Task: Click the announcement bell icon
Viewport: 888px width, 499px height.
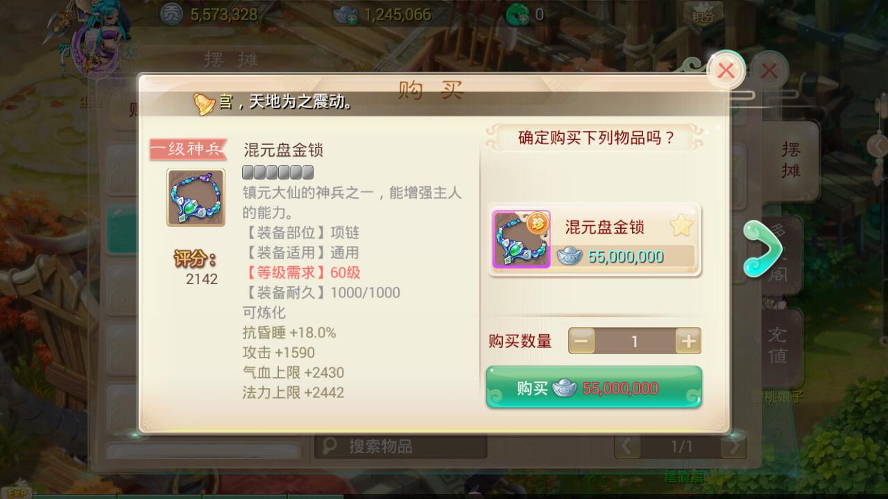Action: click(204, 103)
